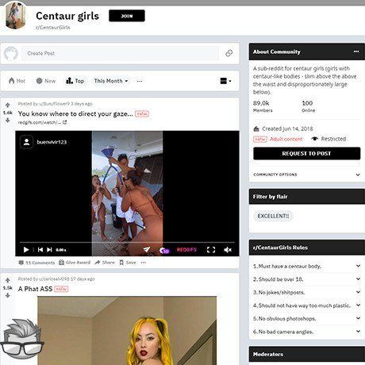
Task: Expand rule 'Should not have way too much plastic'
Action: coord(306,305)
